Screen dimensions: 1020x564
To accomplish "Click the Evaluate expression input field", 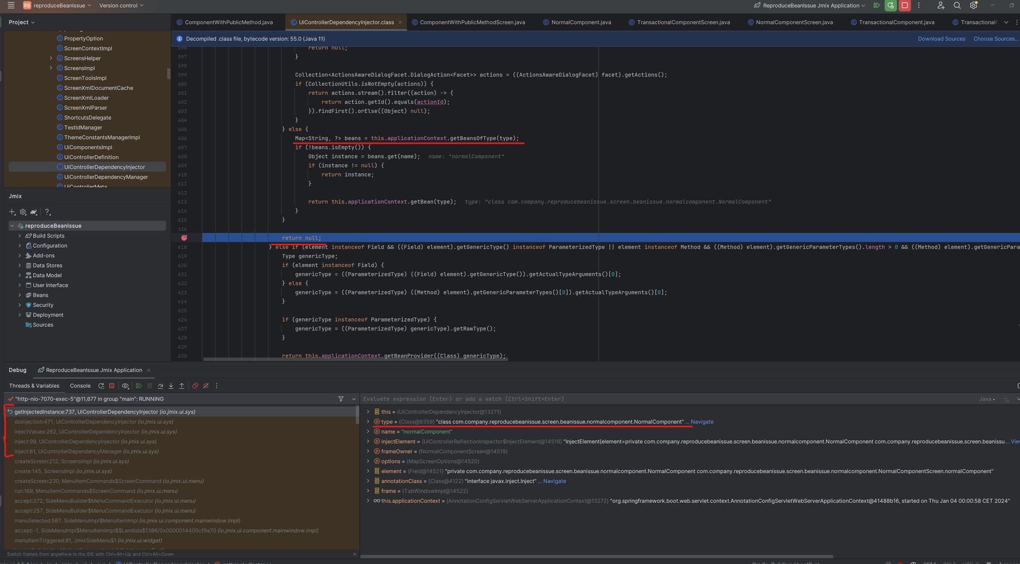I will pos(669,399).
